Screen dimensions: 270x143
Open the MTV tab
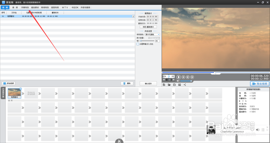[x=65, y=7]
